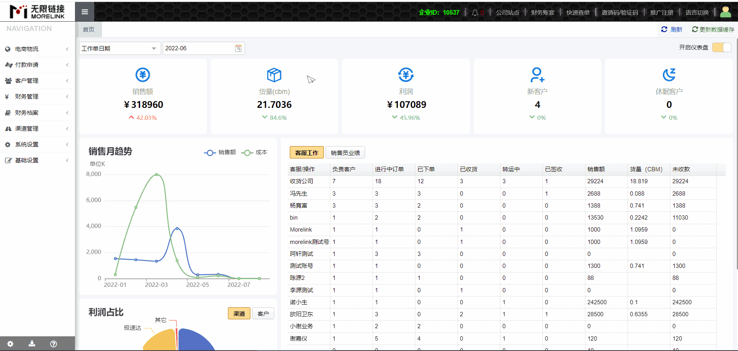Toggle the 销售额 series in the legend
Screen dimensions: 738x351
[x=219, y=152]
